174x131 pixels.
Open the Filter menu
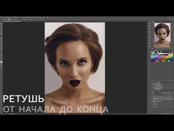(33, 17)
